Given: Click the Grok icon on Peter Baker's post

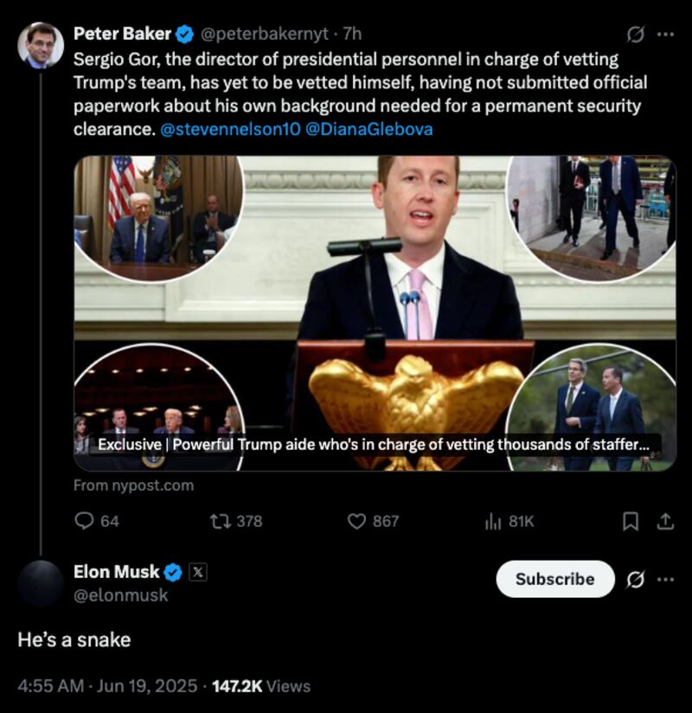Looking at the screenshot, I should coord(635,35).
